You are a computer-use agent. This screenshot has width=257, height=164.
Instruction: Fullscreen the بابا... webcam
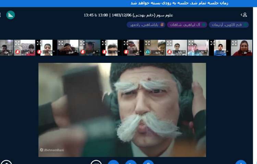pos(169,43)
